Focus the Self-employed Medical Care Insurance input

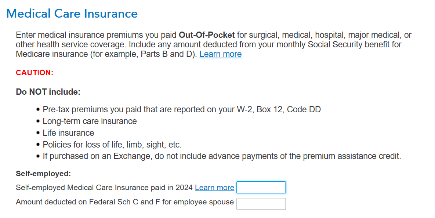coord(261,188)
